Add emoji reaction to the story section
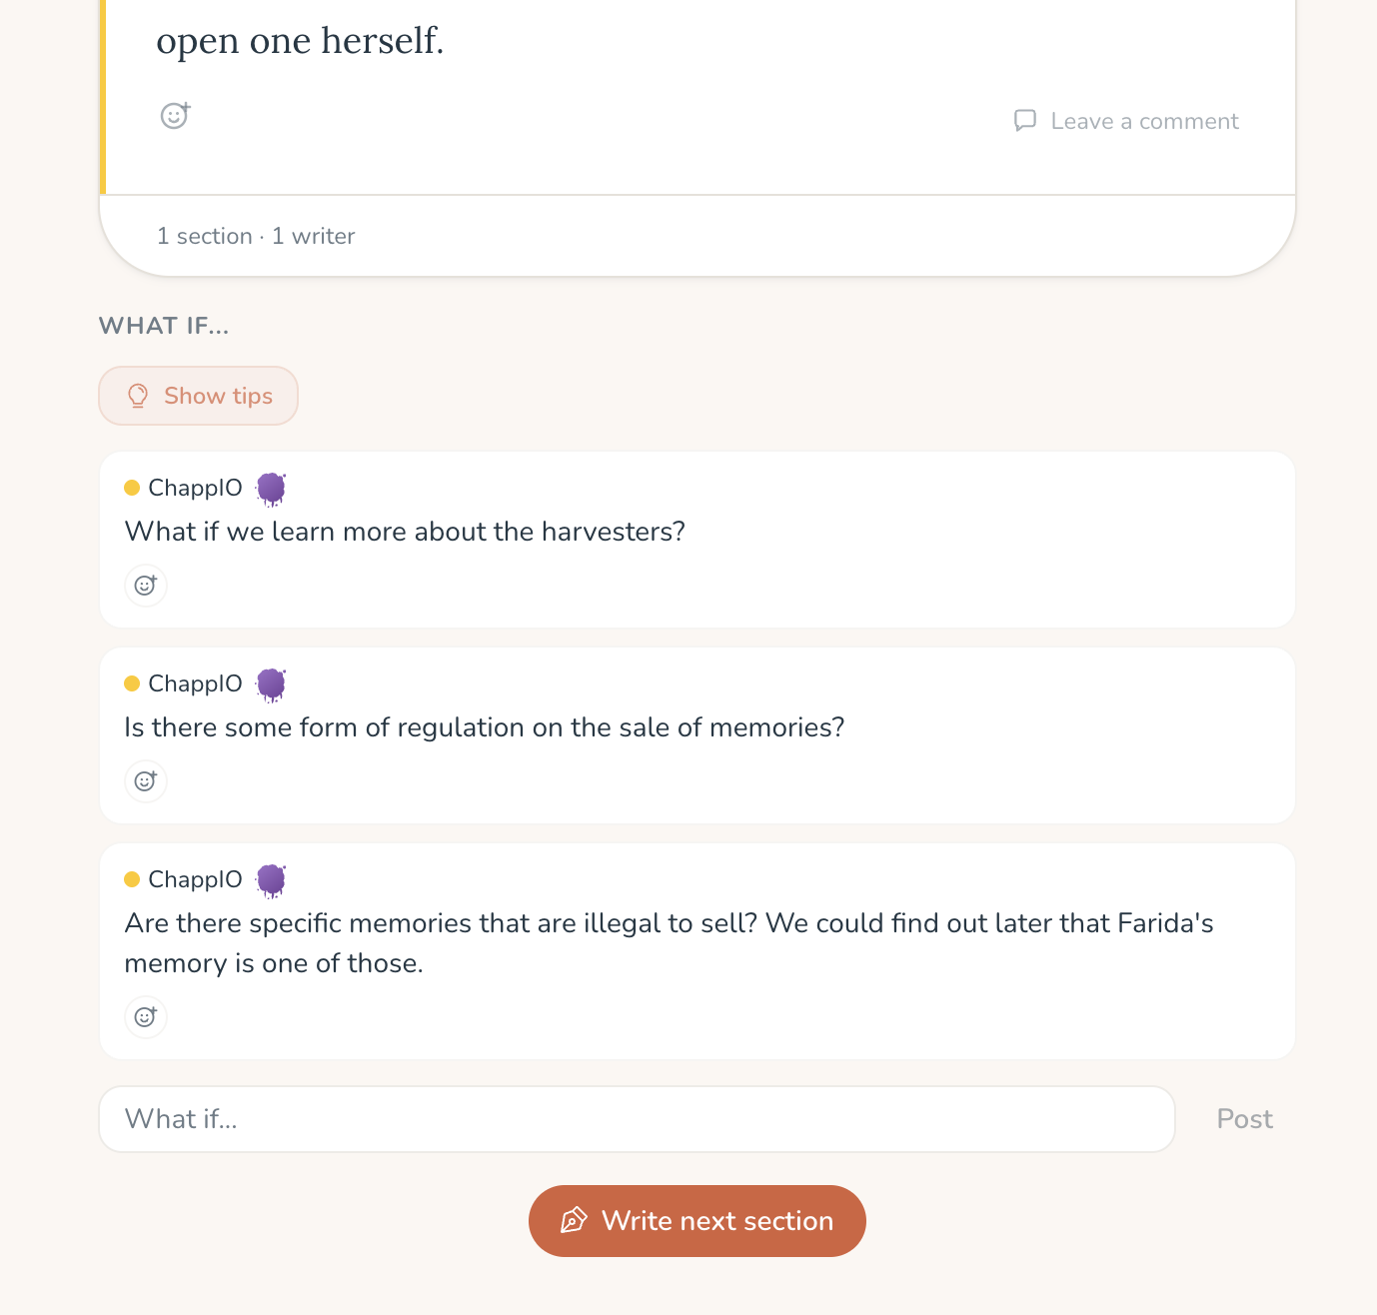This screenshot has width=1377, height=1315. click(175, 116)
